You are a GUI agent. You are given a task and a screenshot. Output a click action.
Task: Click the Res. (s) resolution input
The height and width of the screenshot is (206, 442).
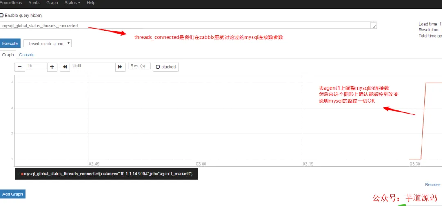coord(139,66)
